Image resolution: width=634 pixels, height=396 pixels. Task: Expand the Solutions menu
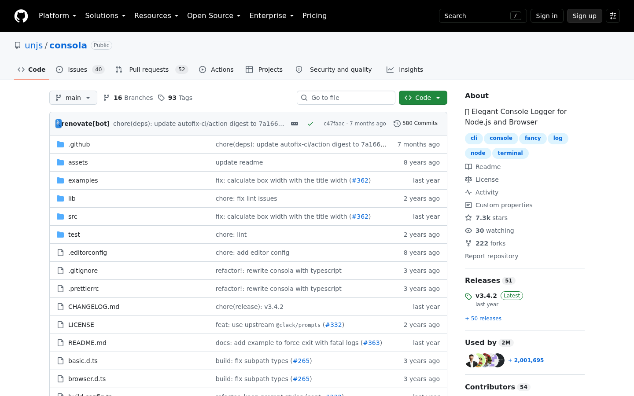[105, 16]
